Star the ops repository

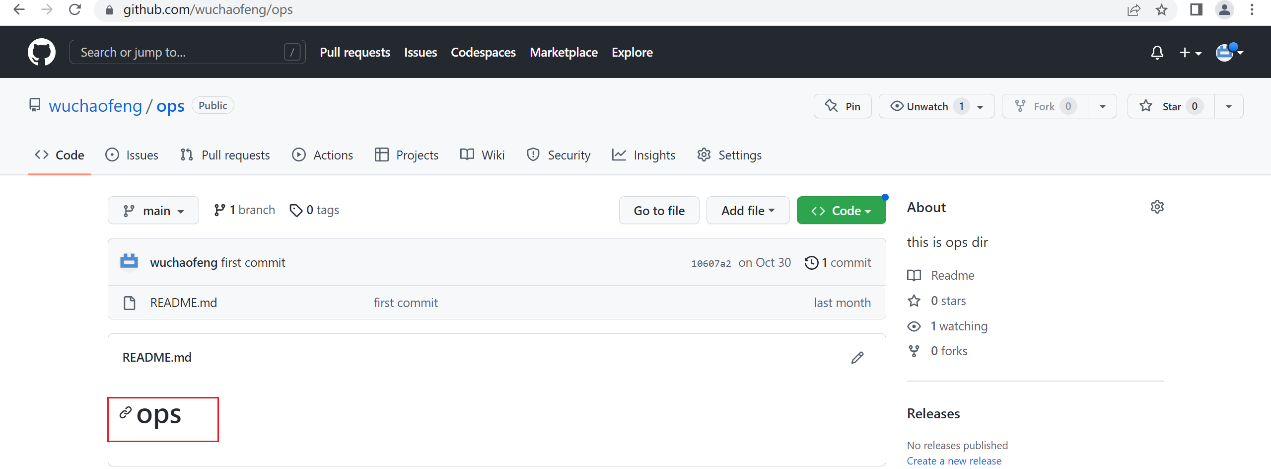1171,106
